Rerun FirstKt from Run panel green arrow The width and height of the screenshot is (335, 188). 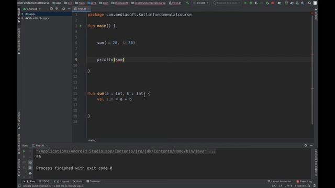[x=24, y=151]
